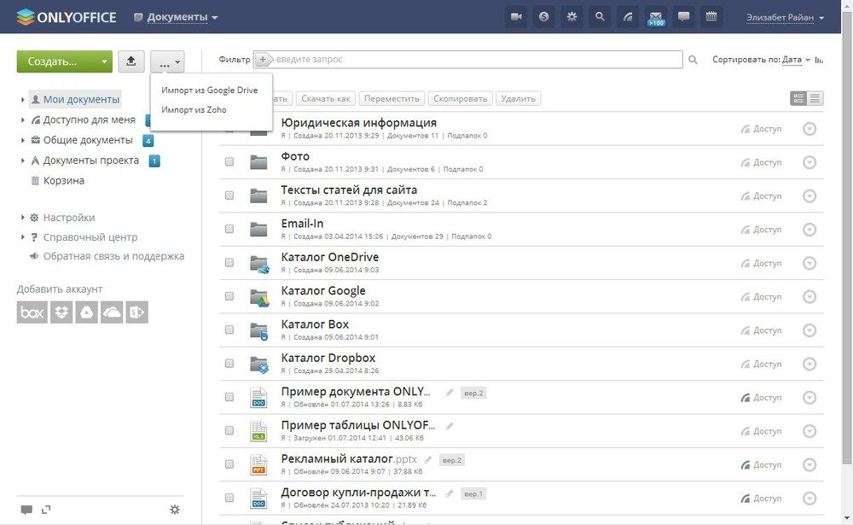Reverse the sort order icon
This screenshot has width=853, height=525.
(x=819, y=60)
